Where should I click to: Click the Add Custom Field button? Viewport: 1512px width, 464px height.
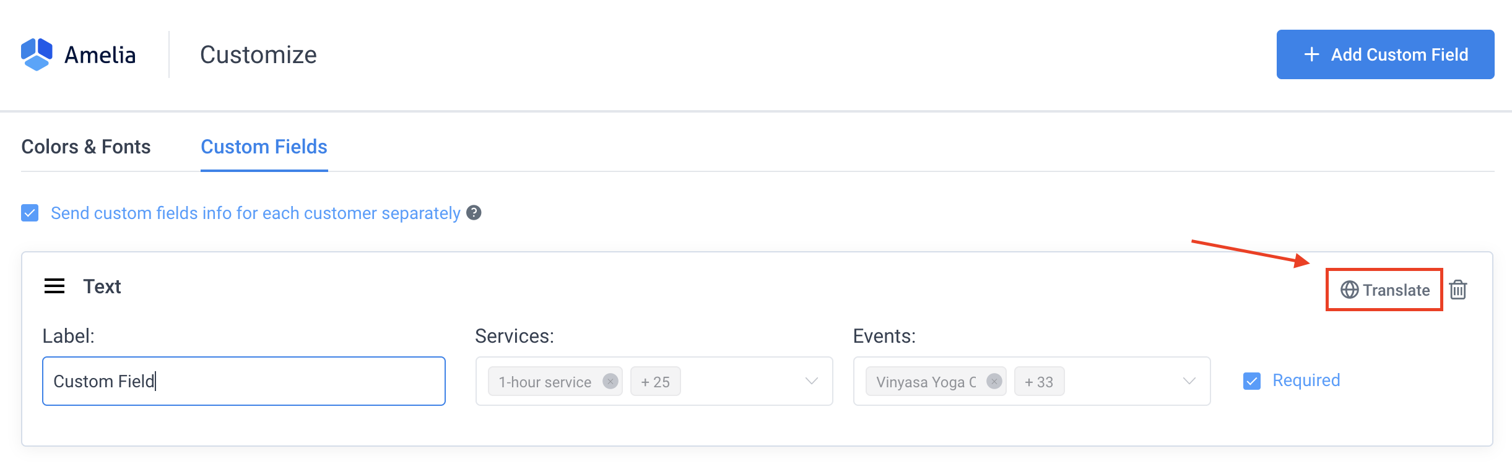pyautogui.click(x=1384, y=54)
